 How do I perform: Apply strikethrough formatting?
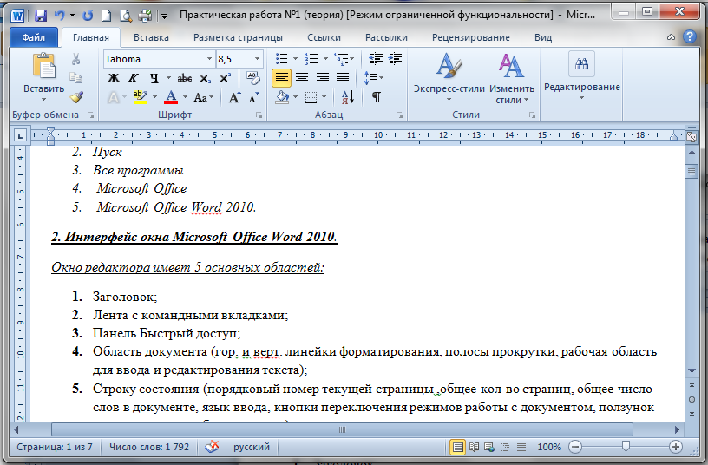pyautogui.click(x=184, y=78)
